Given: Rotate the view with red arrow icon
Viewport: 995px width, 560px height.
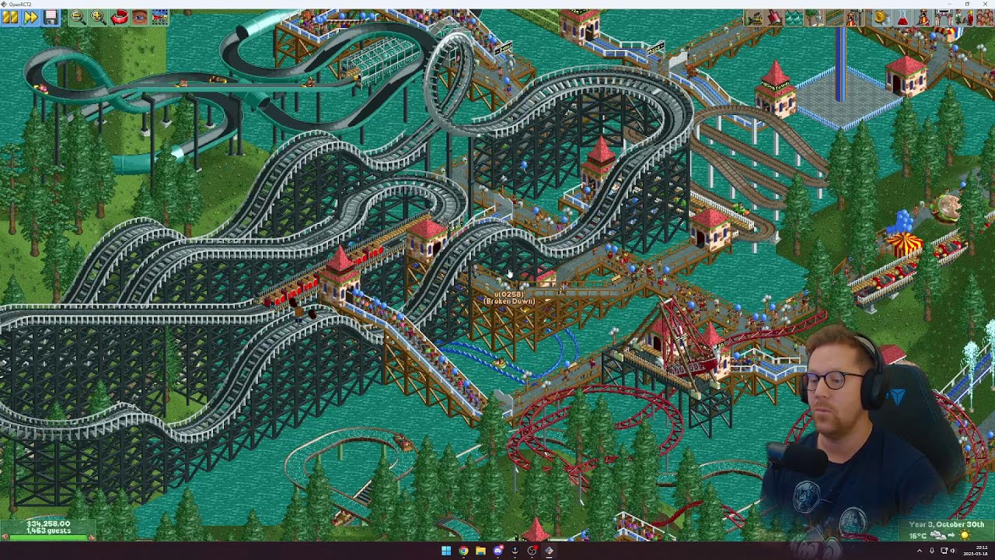Looking at the screenshot, I should tap(119, 16).
